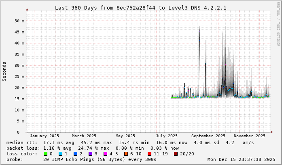Select the September 2025 x-axis label
Image resolution: width=282 pixels, height=165 pixels.
[208, 136]
